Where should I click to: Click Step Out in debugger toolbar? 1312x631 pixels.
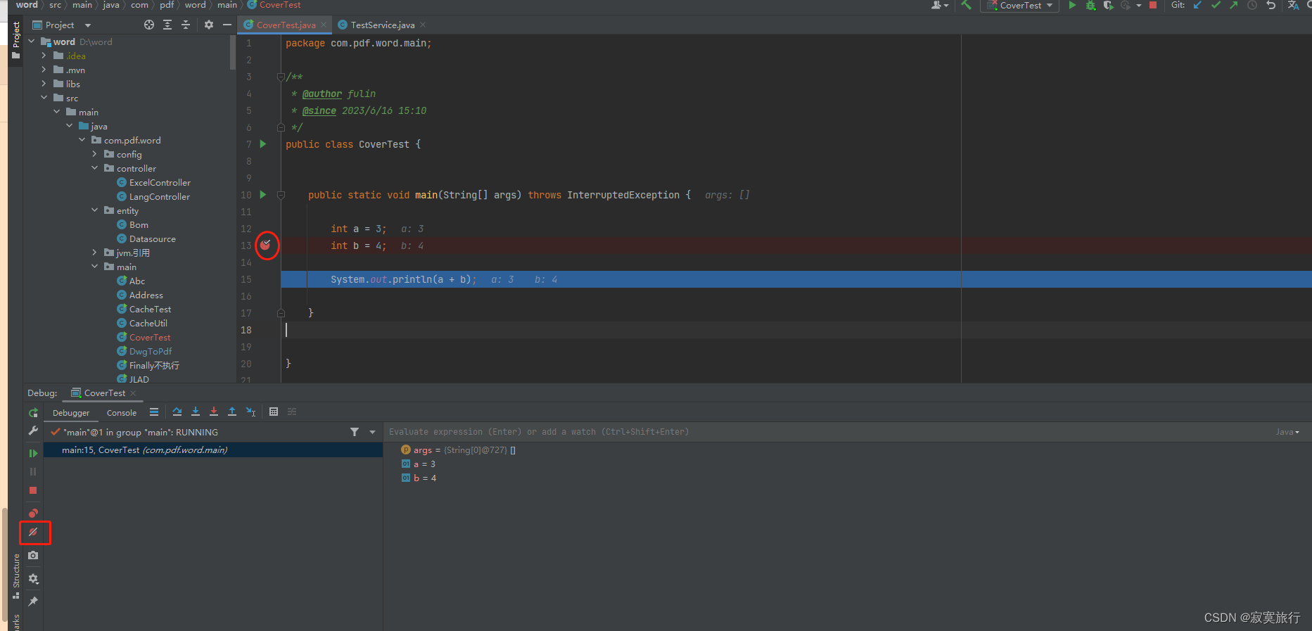[232, 412]
